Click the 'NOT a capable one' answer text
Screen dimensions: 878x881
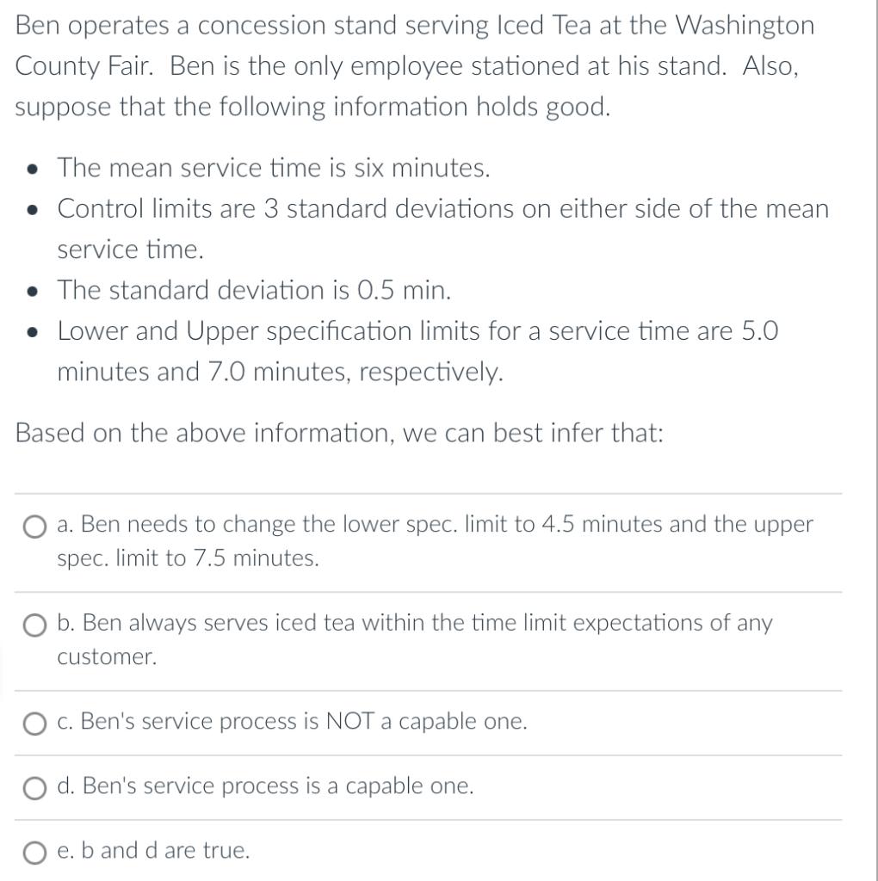point(291,722)
